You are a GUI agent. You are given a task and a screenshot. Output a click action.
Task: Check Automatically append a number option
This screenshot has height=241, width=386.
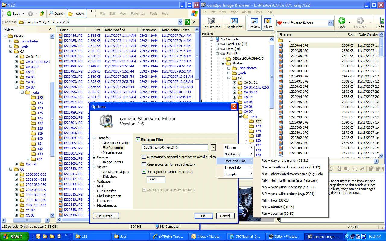[x=144, y=157]
